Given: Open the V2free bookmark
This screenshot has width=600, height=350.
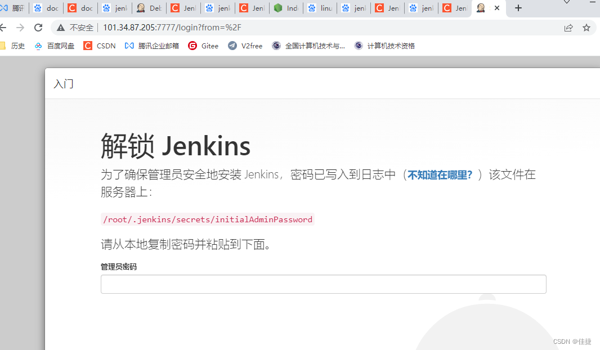Looking at the screenshot, I should click(245, 46).
